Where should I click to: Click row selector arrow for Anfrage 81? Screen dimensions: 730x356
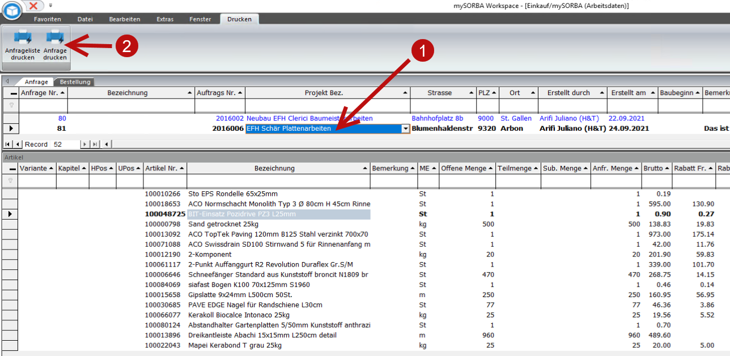click(10, 129)
